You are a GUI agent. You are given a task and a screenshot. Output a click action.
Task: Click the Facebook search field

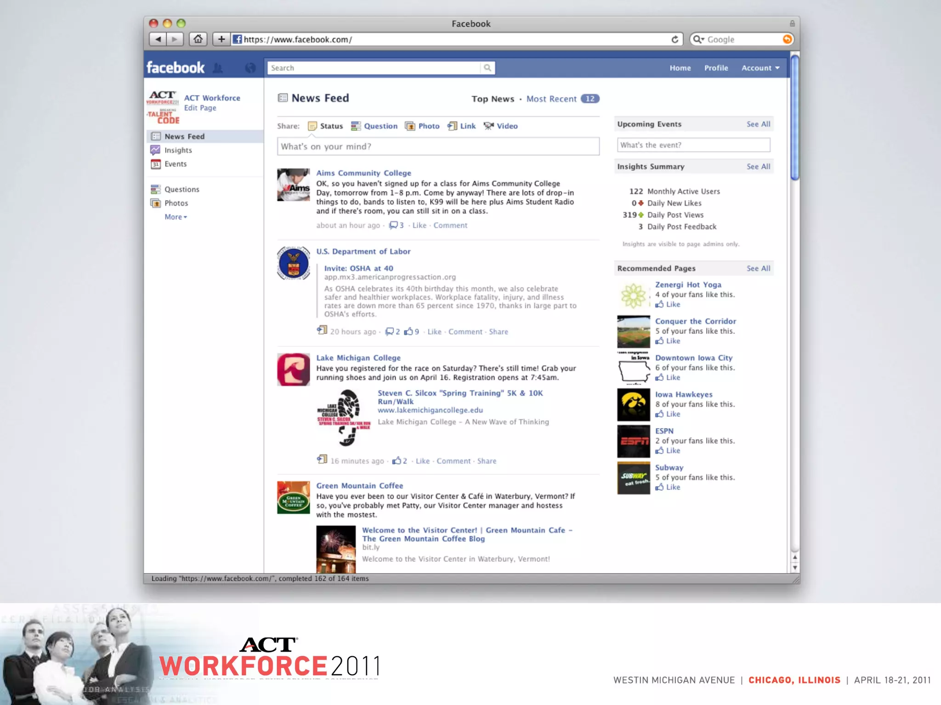374,68
